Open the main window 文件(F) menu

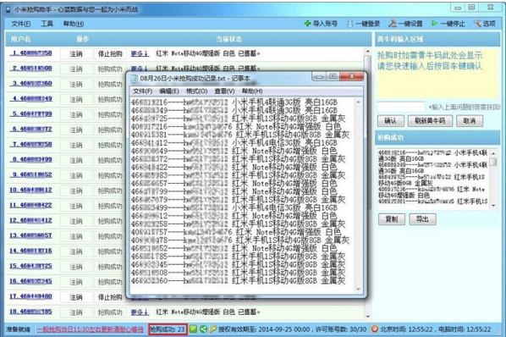pos(21,24)
